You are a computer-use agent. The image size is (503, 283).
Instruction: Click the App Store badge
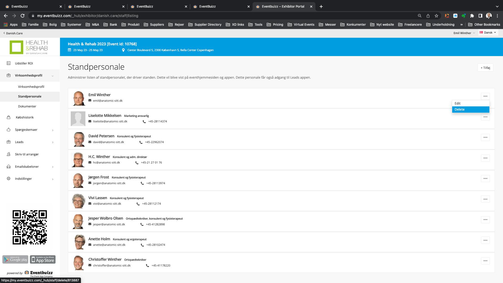click(43, 259)
